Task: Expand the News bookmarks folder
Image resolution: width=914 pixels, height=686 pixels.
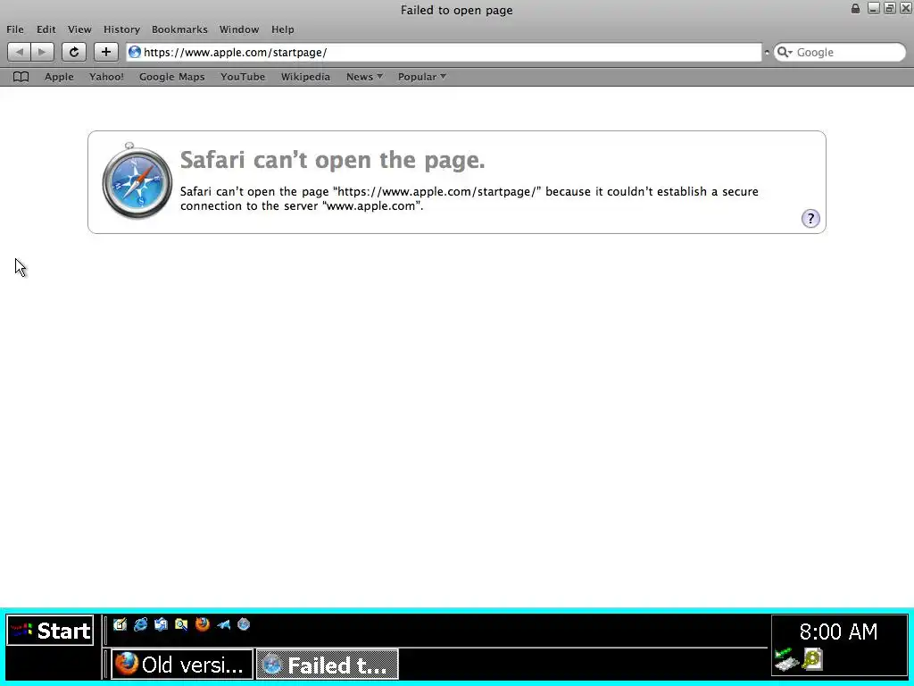Action: [364, 77]
